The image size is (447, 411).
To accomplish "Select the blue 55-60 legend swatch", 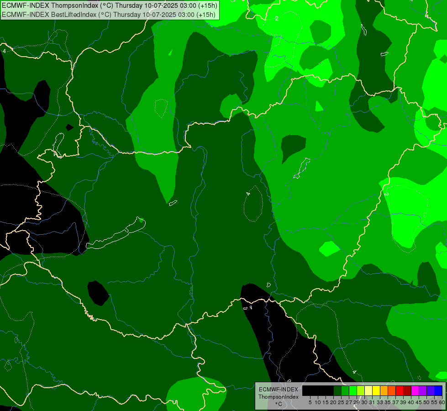I will [438, 390].
